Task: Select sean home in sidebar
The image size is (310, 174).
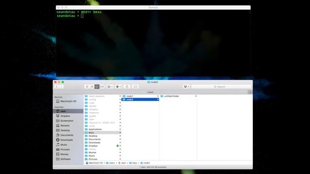Action: click(68, 111)
